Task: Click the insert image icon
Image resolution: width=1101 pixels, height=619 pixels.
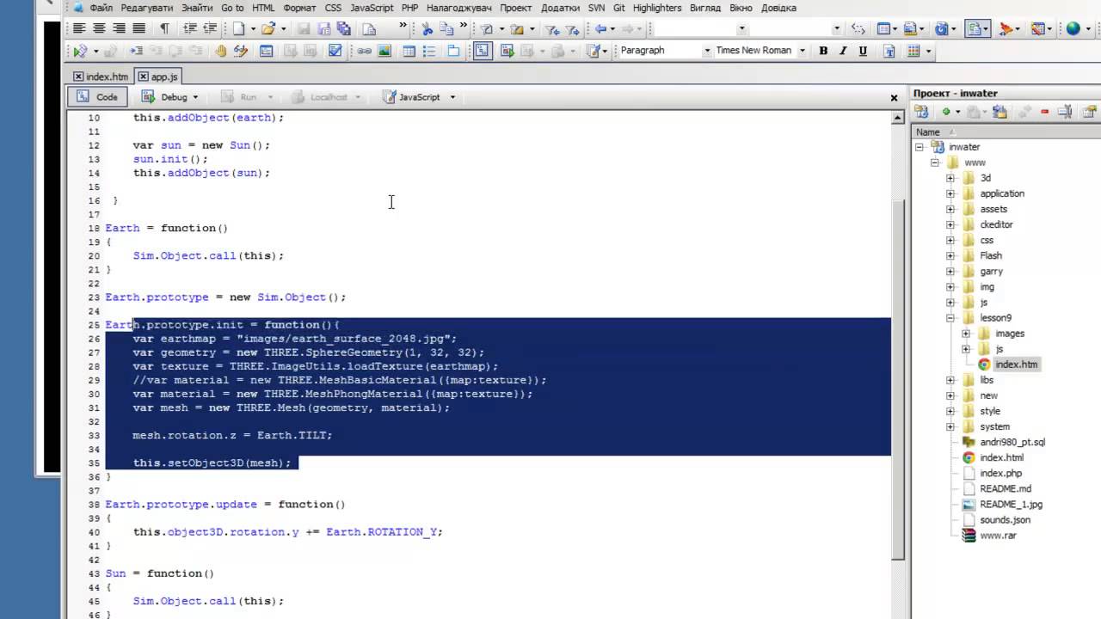Action: coord(384,51)
